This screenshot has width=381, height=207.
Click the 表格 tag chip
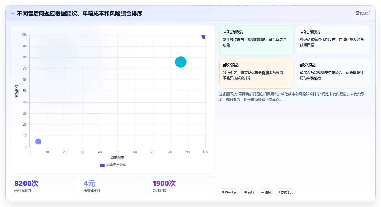[249, 192]
